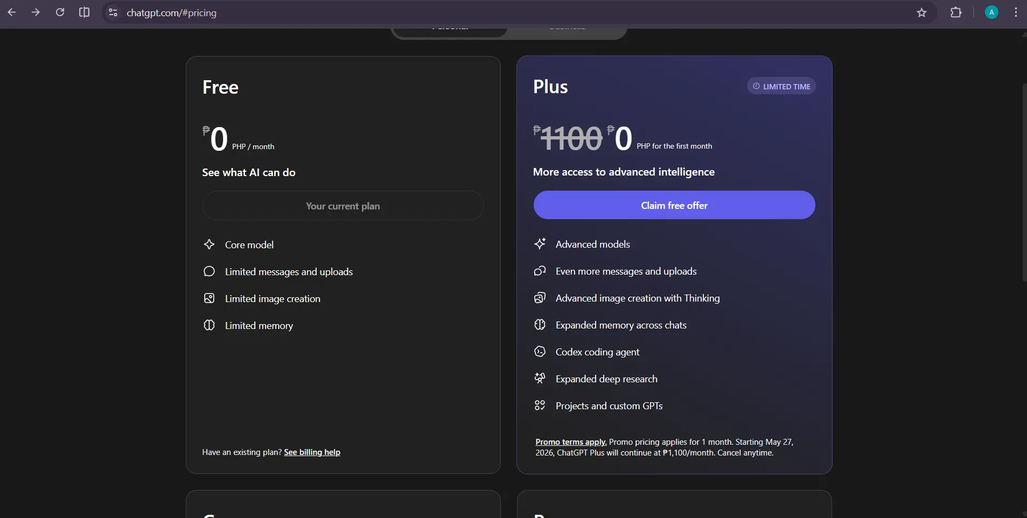Click 'Expanded memory across chats' text
Viewport: 1027px width, 518px height.
pos(621,325)
